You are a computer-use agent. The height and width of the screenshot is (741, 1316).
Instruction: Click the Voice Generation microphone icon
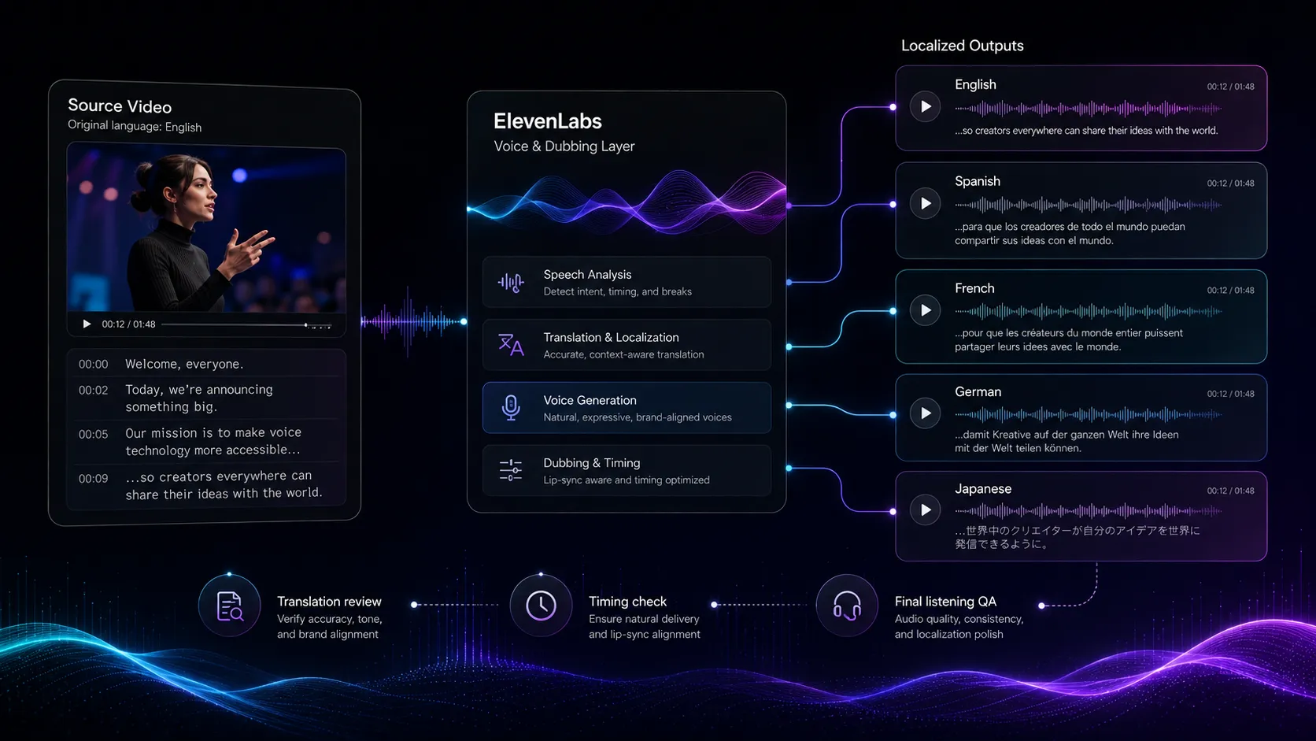click(x=511, y=408)
